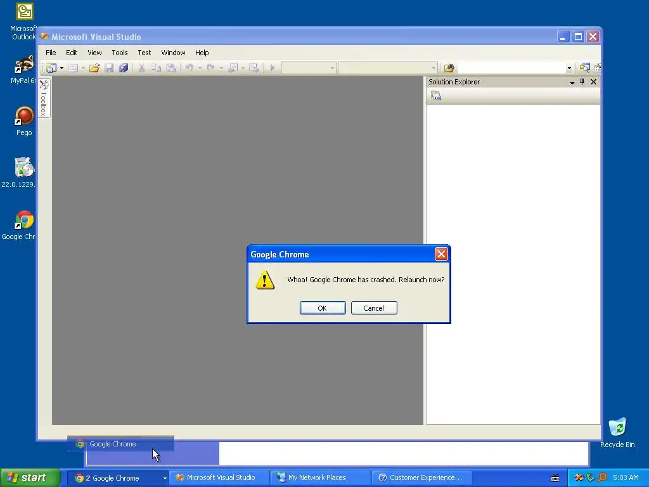Click the Add New Item toolbar icon

click(x=73, y=68)
